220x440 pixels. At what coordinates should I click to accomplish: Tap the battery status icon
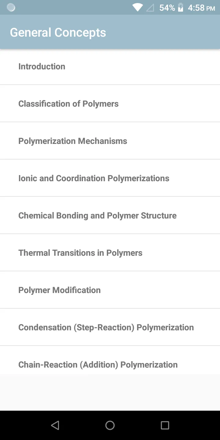tap(181, 7)
